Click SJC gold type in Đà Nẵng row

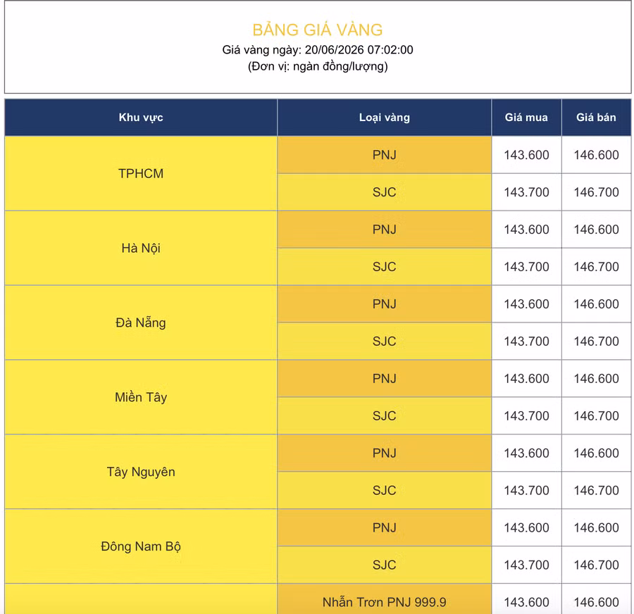(x=384, y=342)
